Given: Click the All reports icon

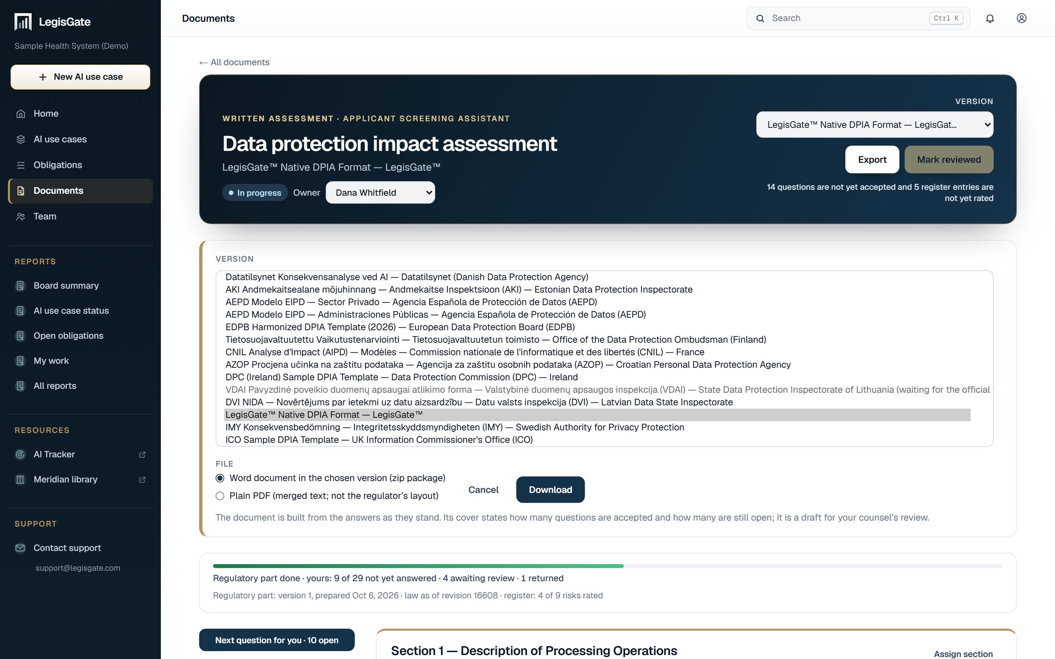Looking at the screenshot, I should click(20, 386).
